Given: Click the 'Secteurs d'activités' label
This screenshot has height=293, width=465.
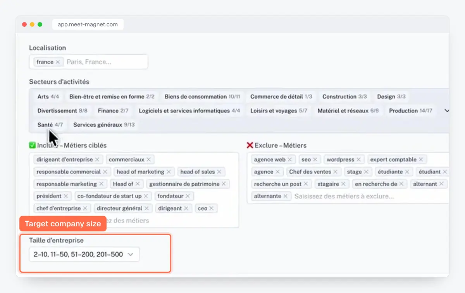Looking at the screenshot, I should pos(59,82).
